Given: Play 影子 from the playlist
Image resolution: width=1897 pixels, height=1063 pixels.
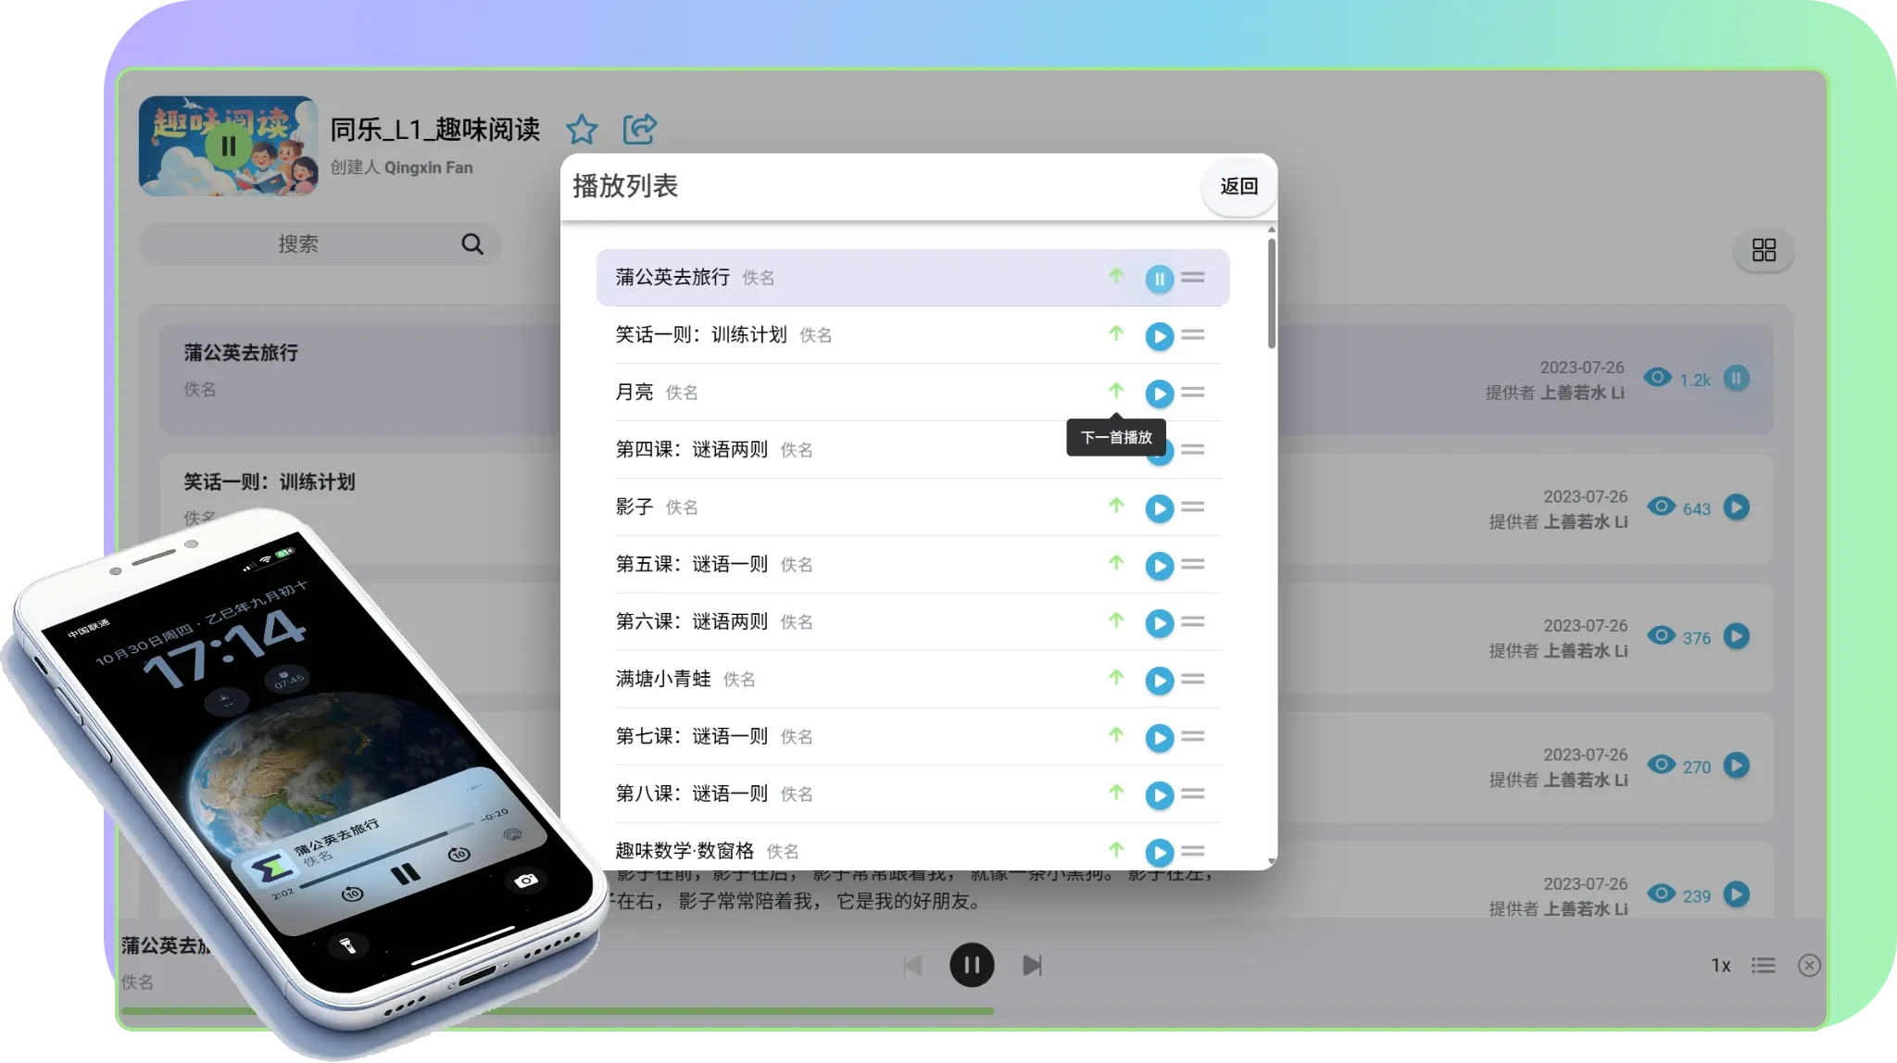Looking at the screenshot, I should (x=1159, y=508).
